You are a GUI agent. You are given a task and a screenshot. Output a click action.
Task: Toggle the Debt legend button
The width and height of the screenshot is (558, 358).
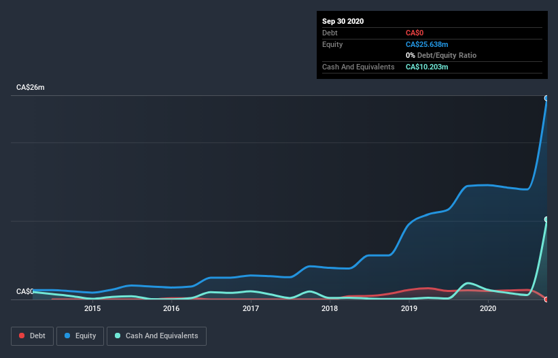click(33, 336)
